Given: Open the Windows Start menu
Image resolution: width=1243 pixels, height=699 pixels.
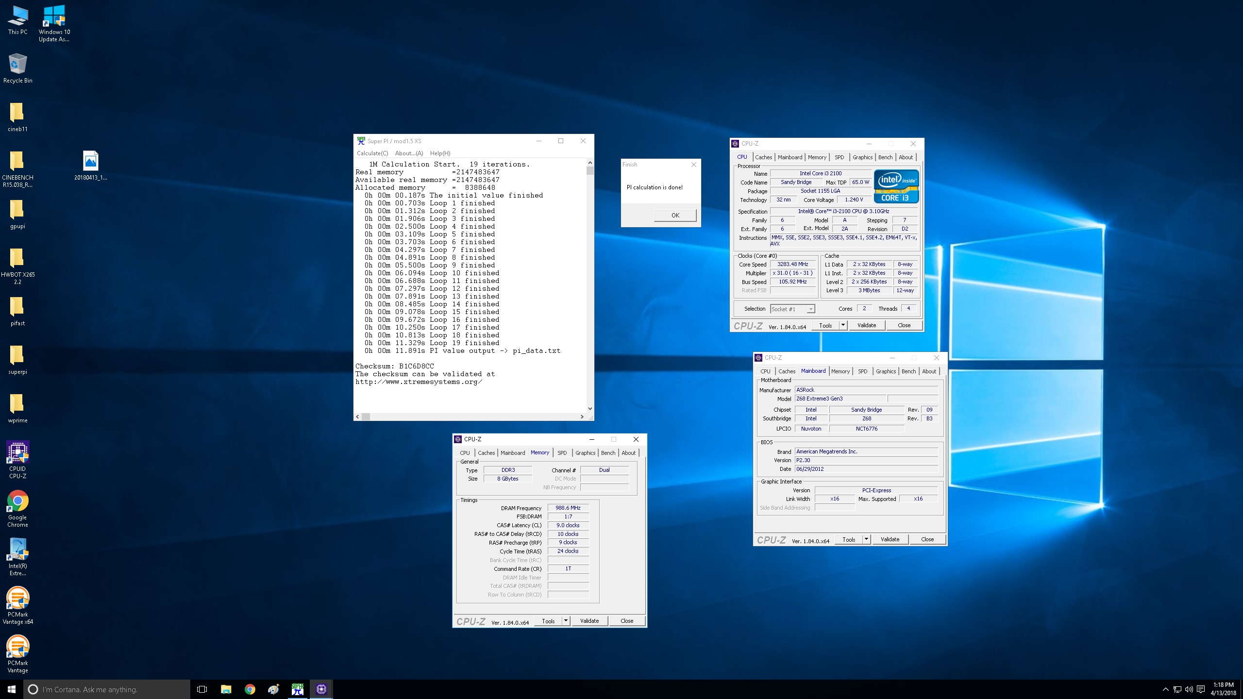Looking at the screenshot, I should pos(12,689).
